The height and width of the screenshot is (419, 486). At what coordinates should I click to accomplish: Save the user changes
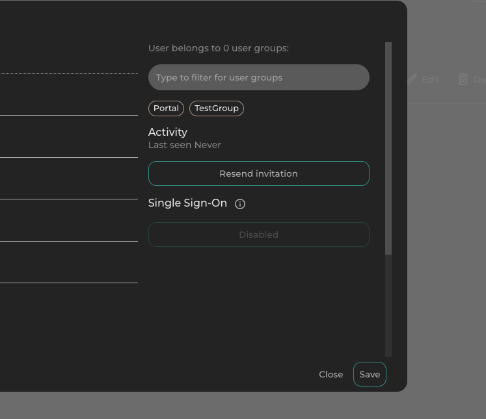coord(370,374)
